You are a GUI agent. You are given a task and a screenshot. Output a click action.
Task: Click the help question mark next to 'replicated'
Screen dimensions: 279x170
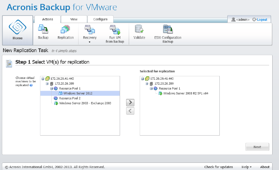(x=31, y=85)
